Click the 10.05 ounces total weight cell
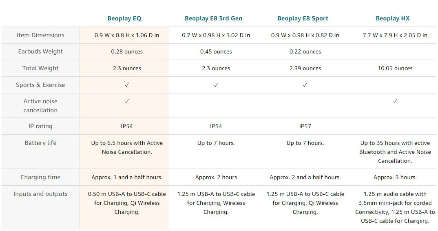 coord(395,68)
